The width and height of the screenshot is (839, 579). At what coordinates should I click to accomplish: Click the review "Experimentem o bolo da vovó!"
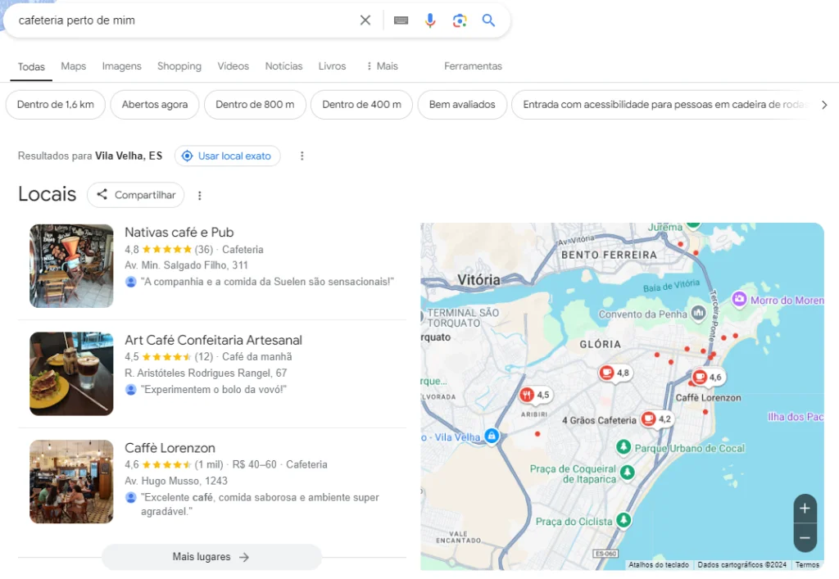(214, 389)
